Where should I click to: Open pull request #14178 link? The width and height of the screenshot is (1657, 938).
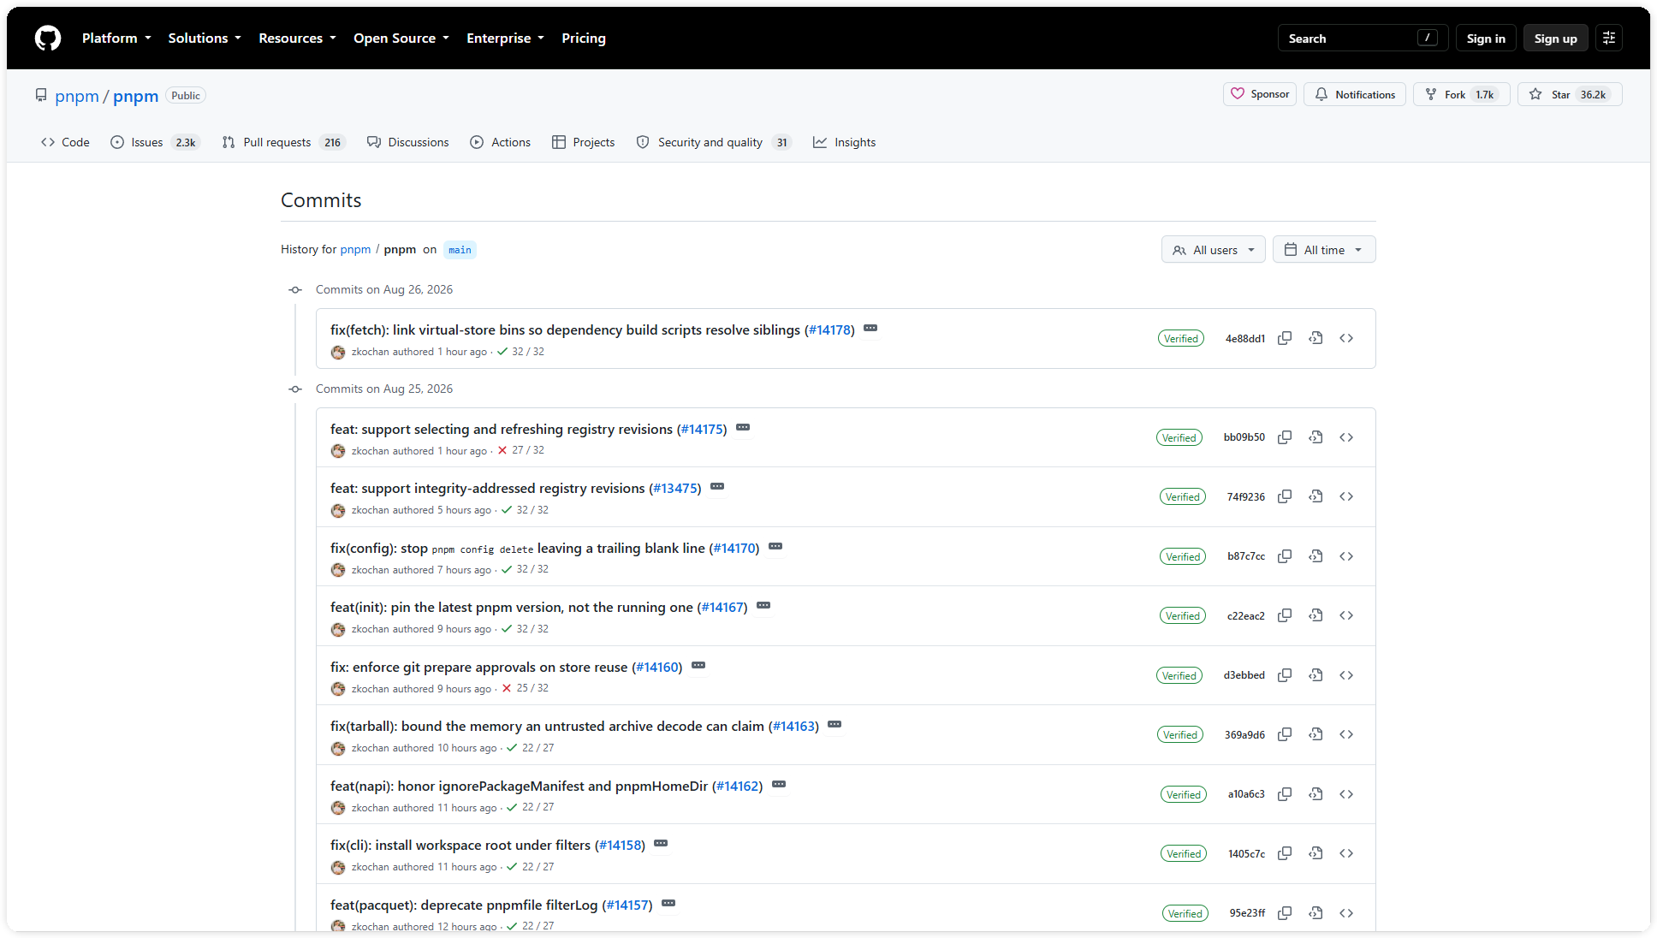[829, 329]
